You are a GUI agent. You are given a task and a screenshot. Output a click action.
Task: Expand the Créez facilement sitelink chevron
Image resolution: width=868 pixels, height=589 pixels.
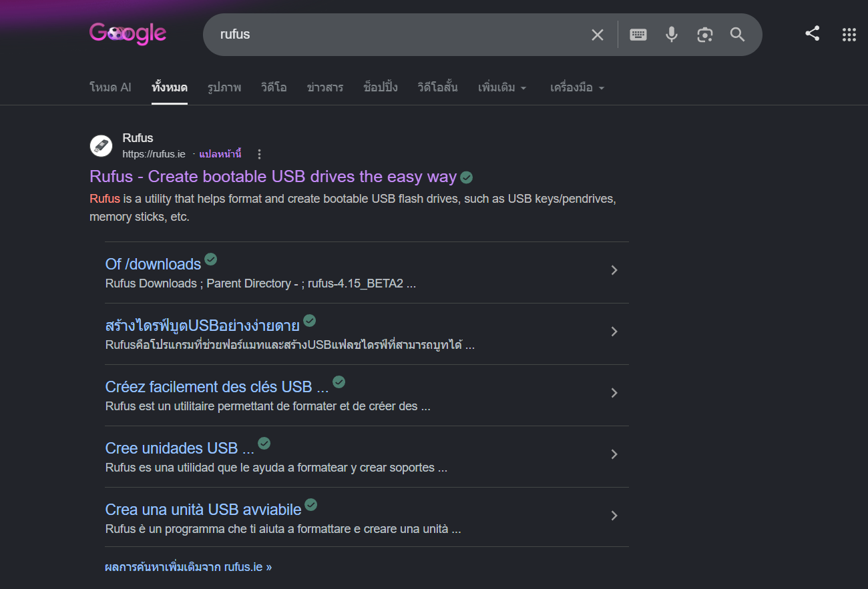(614, 393)
